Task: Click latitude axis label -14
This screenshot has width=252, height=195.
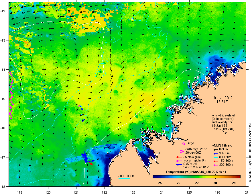Action: tap(3, 69)
